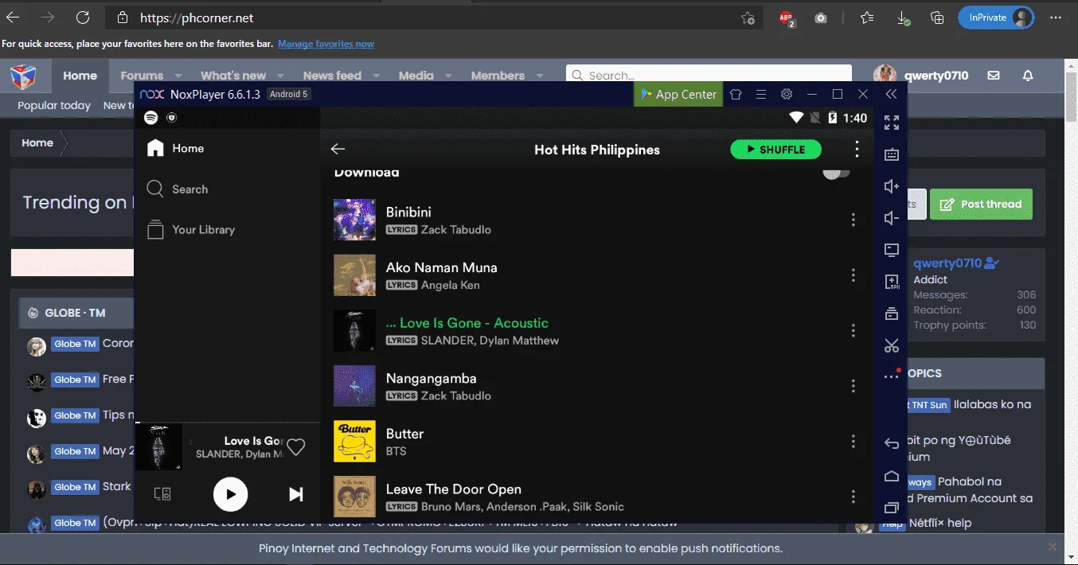
Task: Open the Popular today sub-nav link
Action: [x=54, y=105]
